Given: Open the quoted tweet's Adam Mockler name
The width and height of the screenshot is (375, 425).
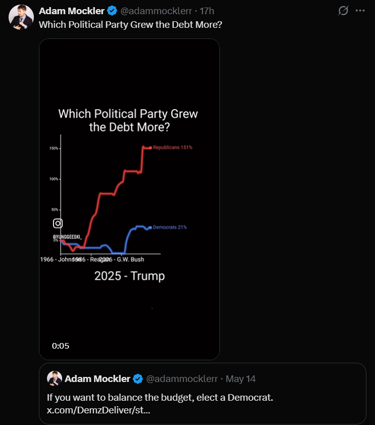Looking at the screenshot, I should (x=98, y=378).
